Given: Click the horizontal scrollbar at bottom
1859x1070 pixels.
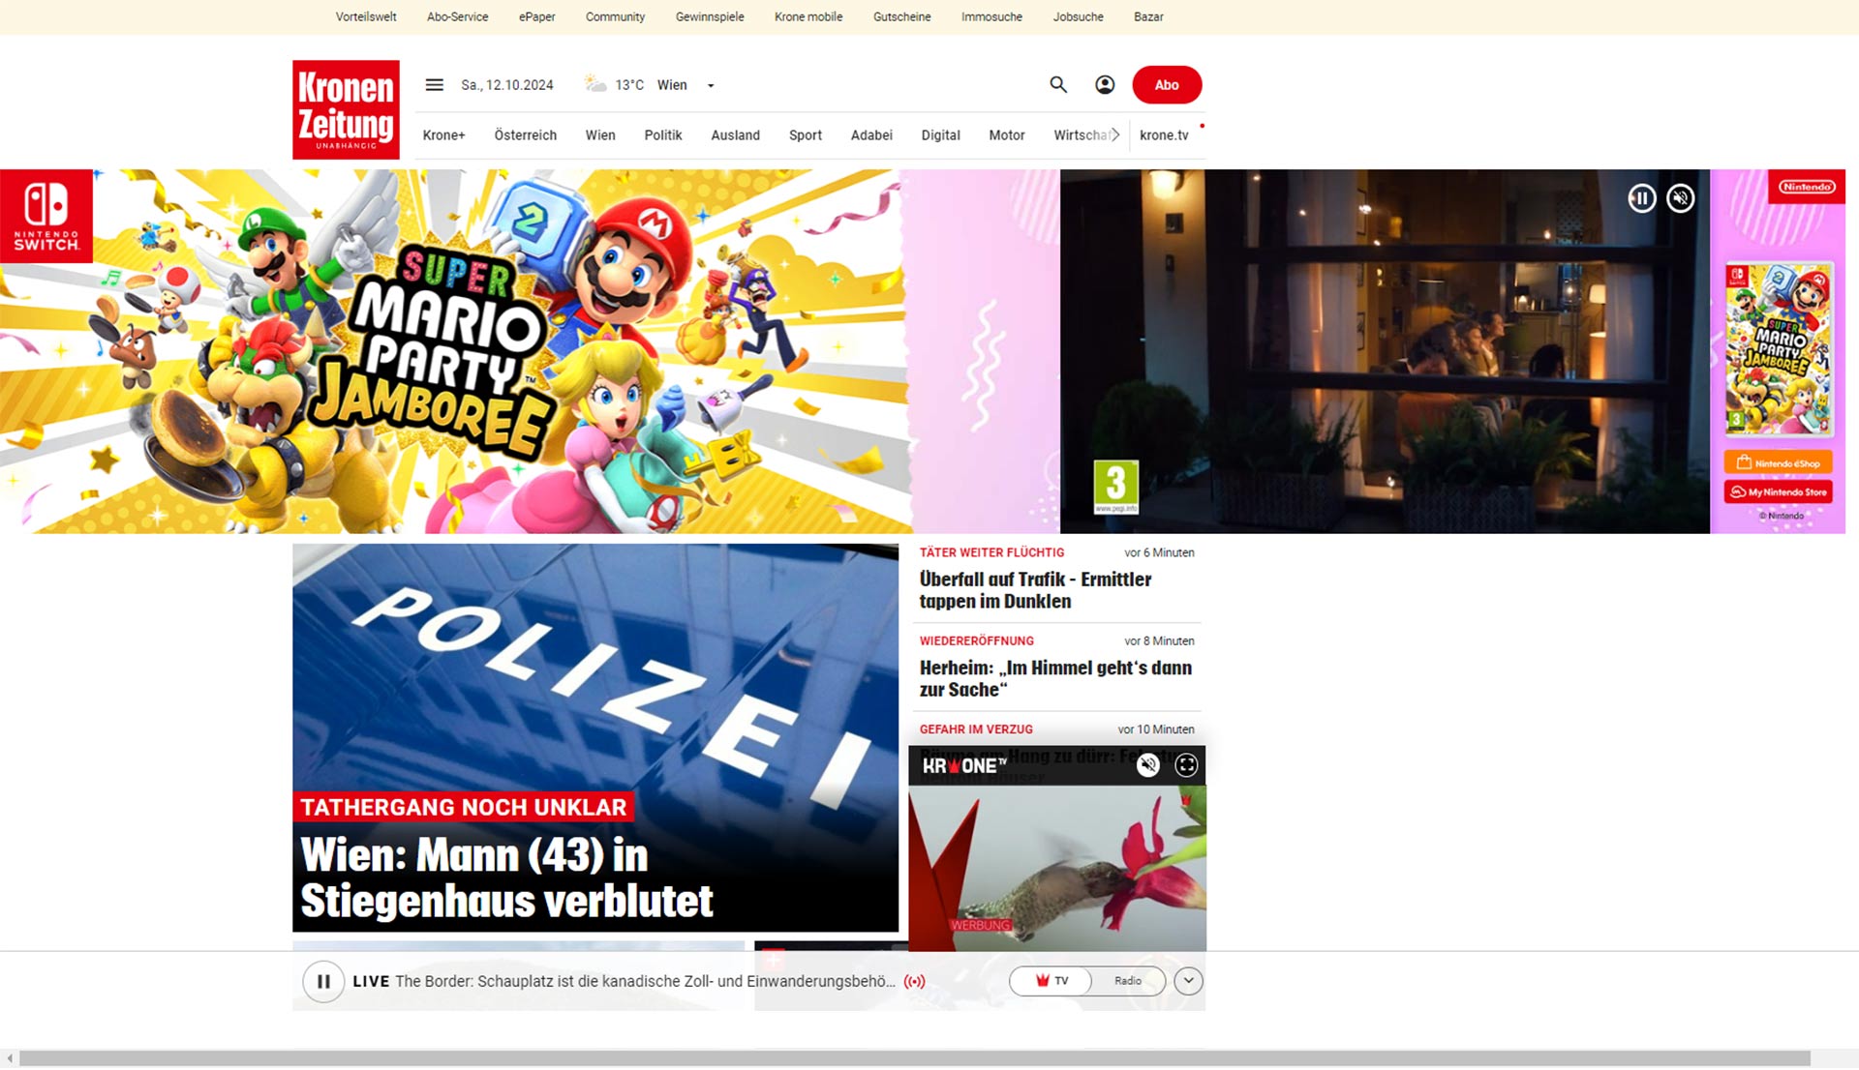Looking at the screenshot, I should coord(914,1058).
